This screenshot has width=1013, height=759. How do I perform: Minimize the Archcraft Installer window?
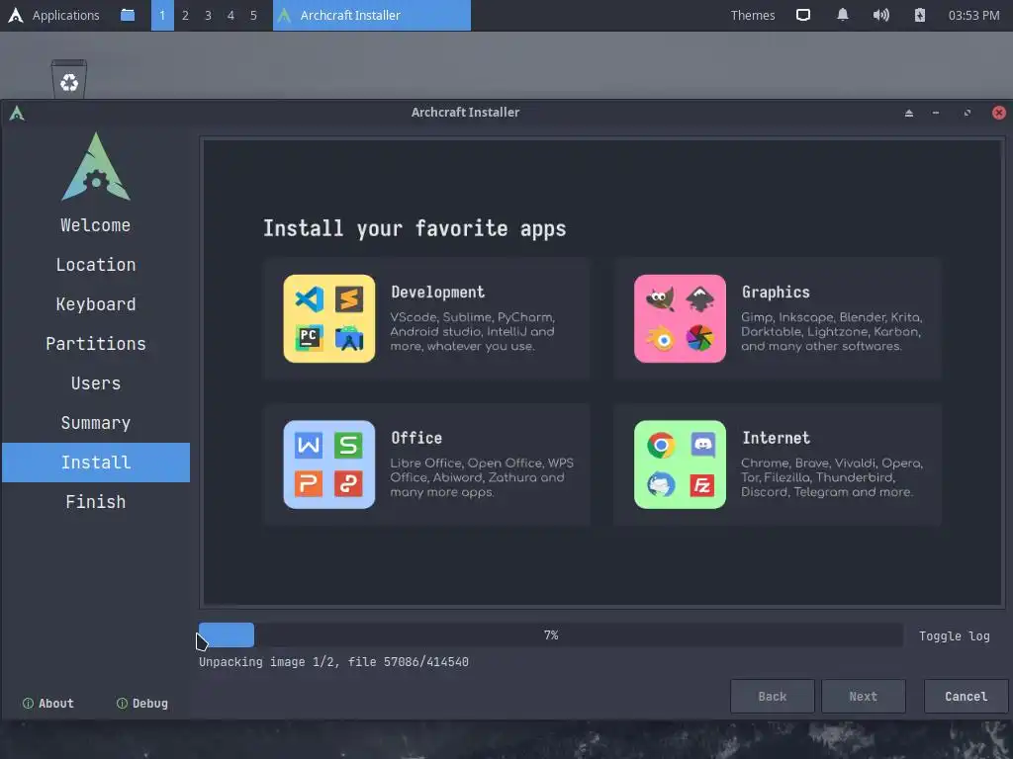[936, 113]
